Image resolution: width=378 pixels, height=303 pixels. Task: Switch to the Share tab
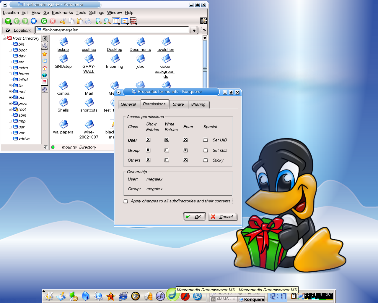point(178,104)
